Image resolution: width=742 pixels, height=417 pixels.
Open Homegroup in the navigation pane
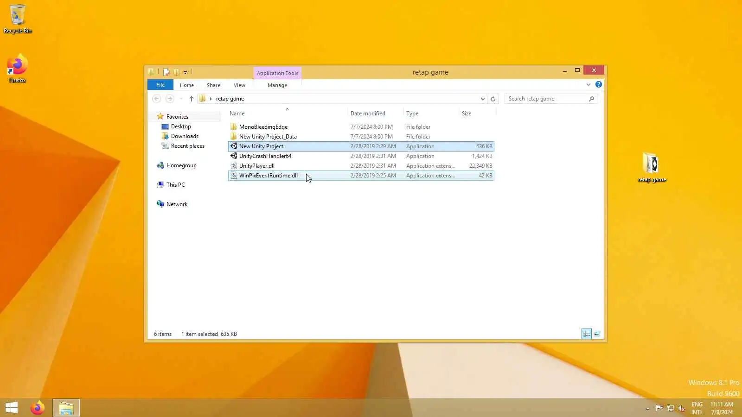point(181,165)
